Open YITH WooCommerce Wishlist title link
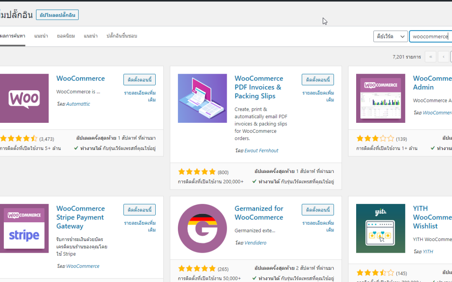Viewport: 452px width, 282px height. click(432, 217)
